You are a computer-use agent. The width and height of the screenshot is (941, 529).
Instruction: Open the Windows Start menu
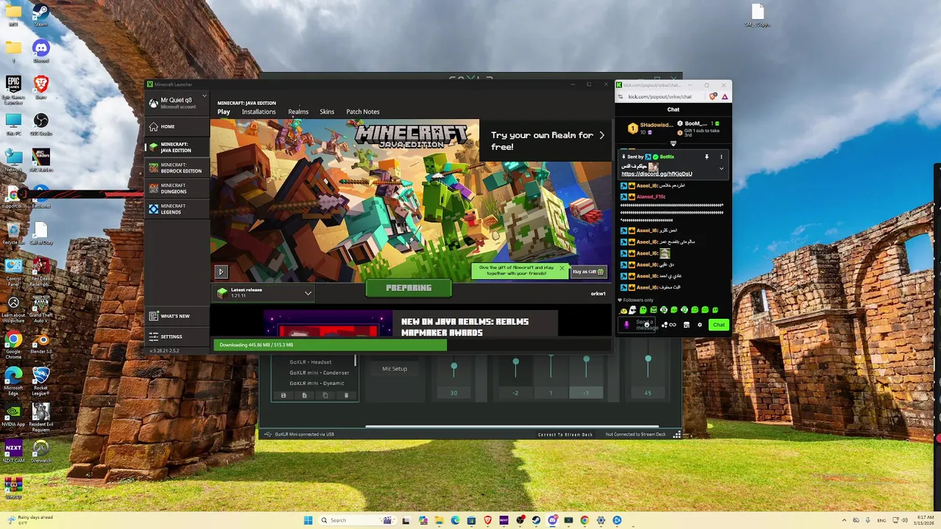tap(308, 520)
